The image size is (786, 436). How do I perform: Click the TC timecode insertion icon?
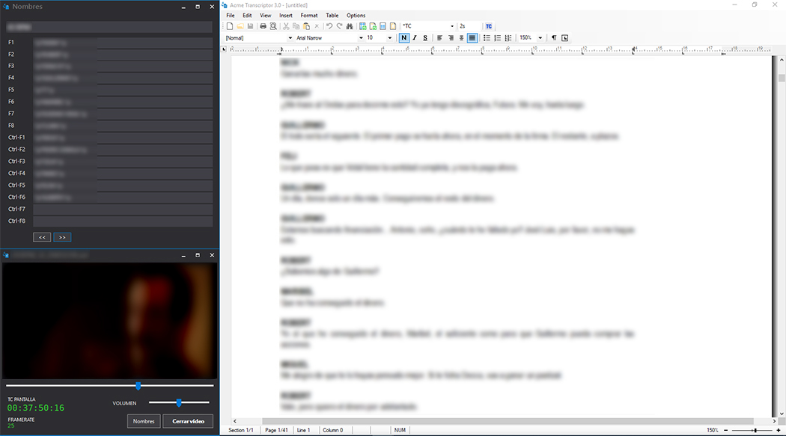pos(488,25)
